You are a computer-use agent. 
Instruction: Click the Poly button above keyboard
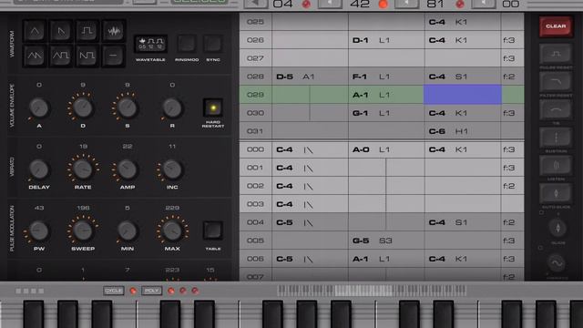coord(152,291)
